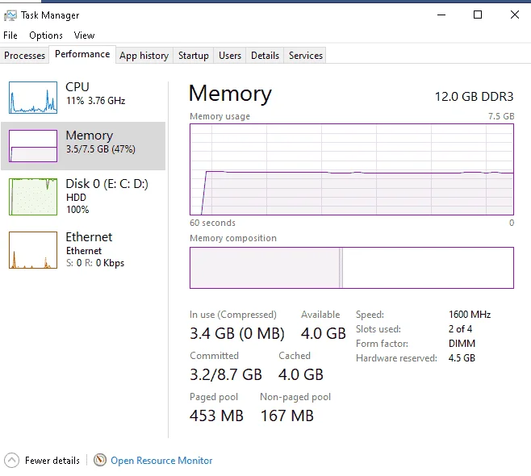Click the 60 seconds graph axis label

[x=212, y=223]
